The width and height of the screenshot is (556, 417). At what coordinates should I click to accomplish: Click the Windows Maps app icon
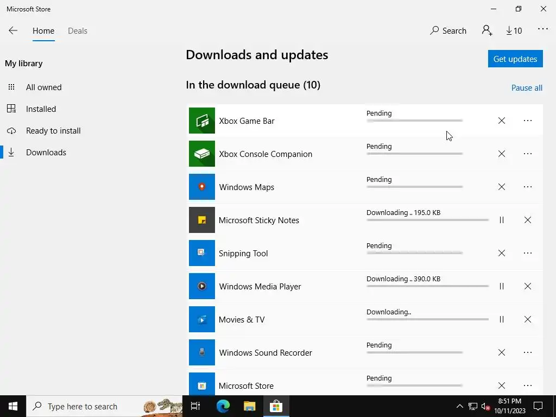[x=202, y=187]
